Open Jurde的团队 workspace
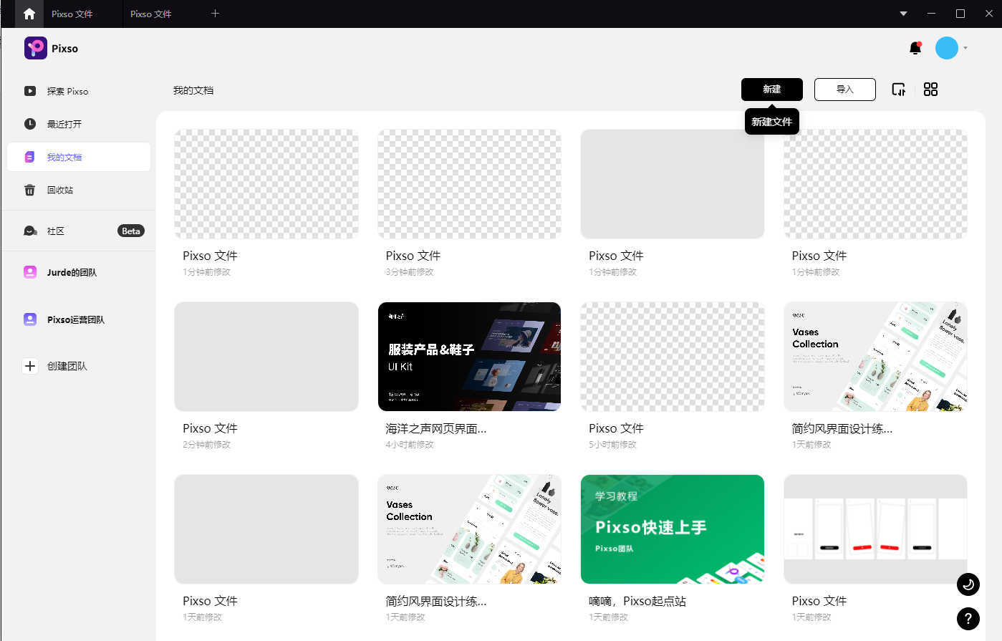 click(79, 272)
